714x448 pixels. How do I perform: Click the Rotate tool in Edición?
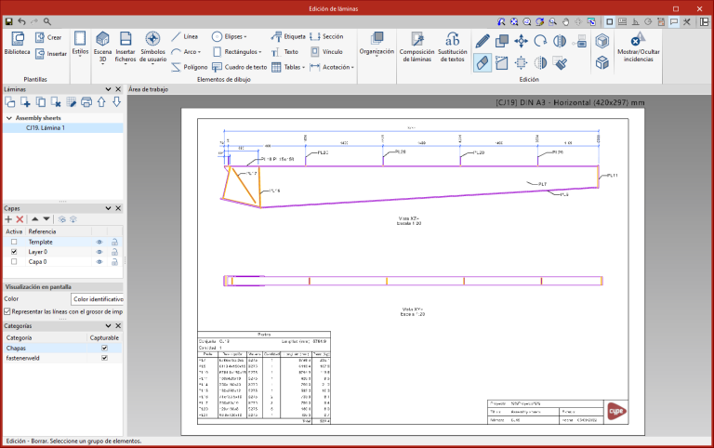(540, 40)
